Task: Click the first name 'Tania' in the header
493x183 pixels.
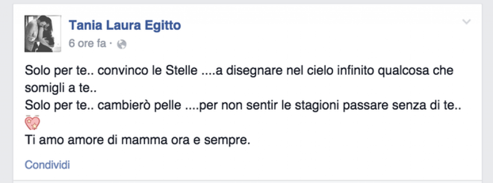Action: (83, 25)
